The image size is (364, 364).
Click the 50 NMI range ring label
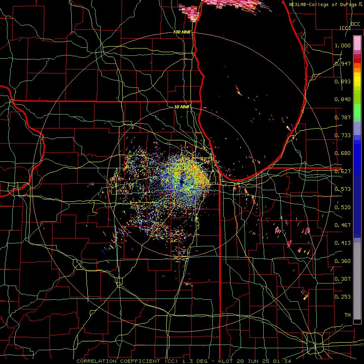182,107
